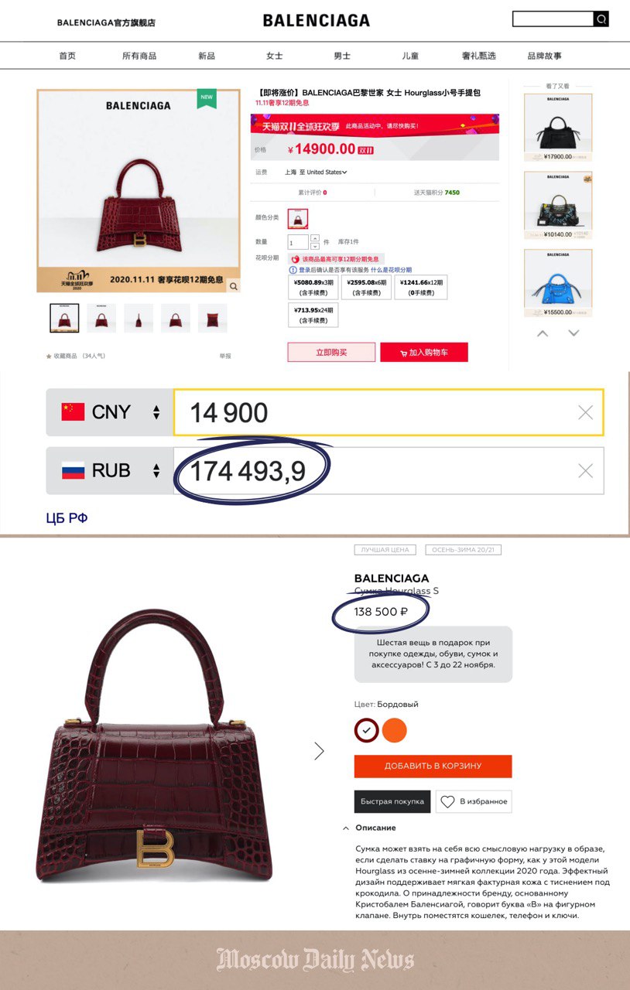Screen dimensions: 630x990
Task: Click the right arrow beside bag photo
Action: (319, 750)
